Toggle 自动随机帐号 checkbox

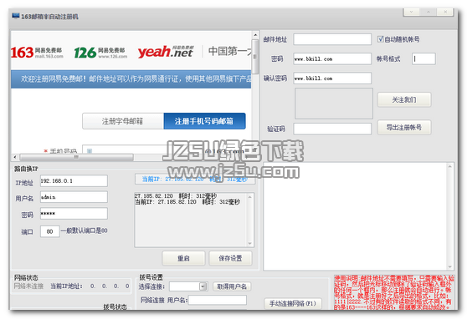tap(380, 39)
